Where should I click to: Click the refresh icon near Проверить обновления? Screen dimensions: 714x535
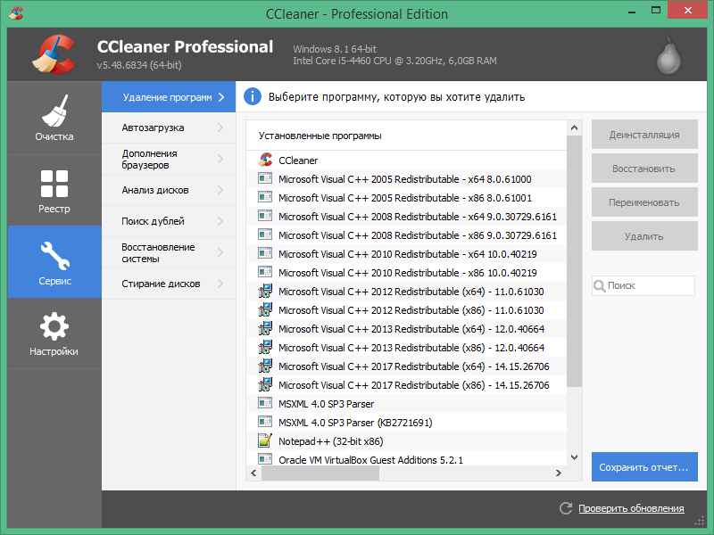pyautogui.click(x=566, y=508)
